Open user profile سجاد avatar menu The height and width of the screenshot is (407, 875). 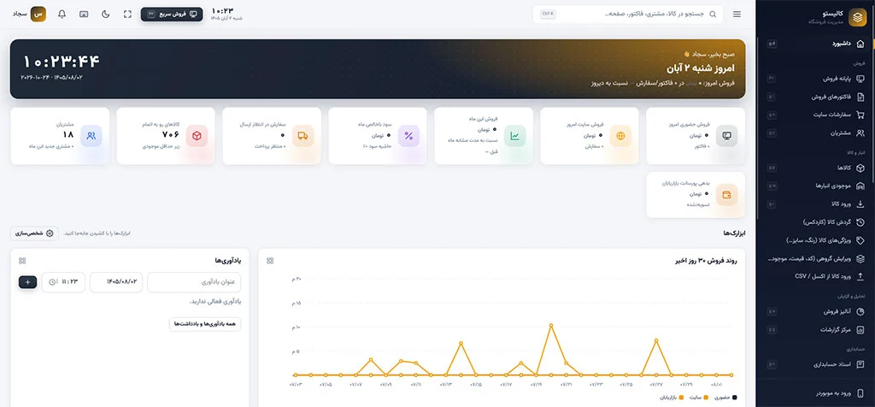[x=30, y=14]
